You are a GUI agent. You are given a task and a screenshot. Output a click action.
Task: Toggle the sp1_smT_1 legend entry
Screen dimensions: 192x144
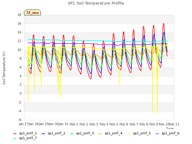click(25, 133)
